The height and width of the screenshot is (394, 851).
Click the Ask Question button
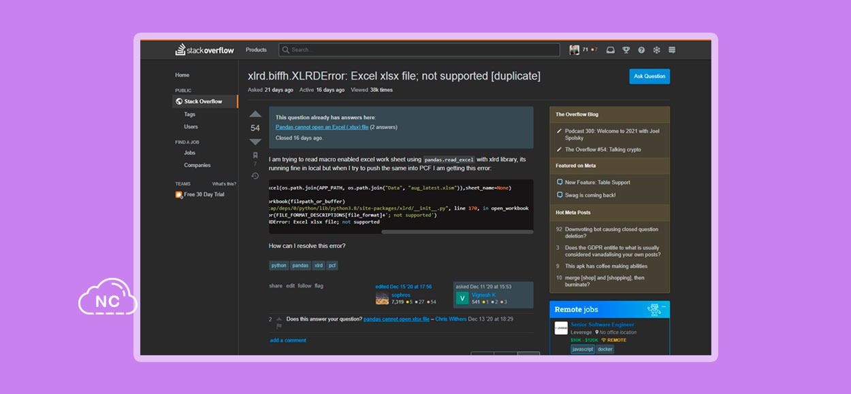[x=649, y=76]
